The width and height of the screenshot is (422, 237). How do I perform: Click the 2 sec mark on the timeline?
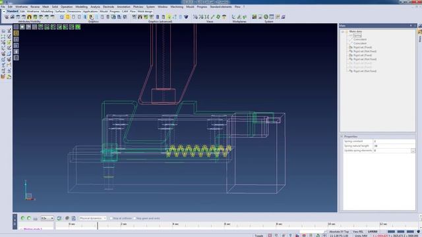tap(123, 224)
